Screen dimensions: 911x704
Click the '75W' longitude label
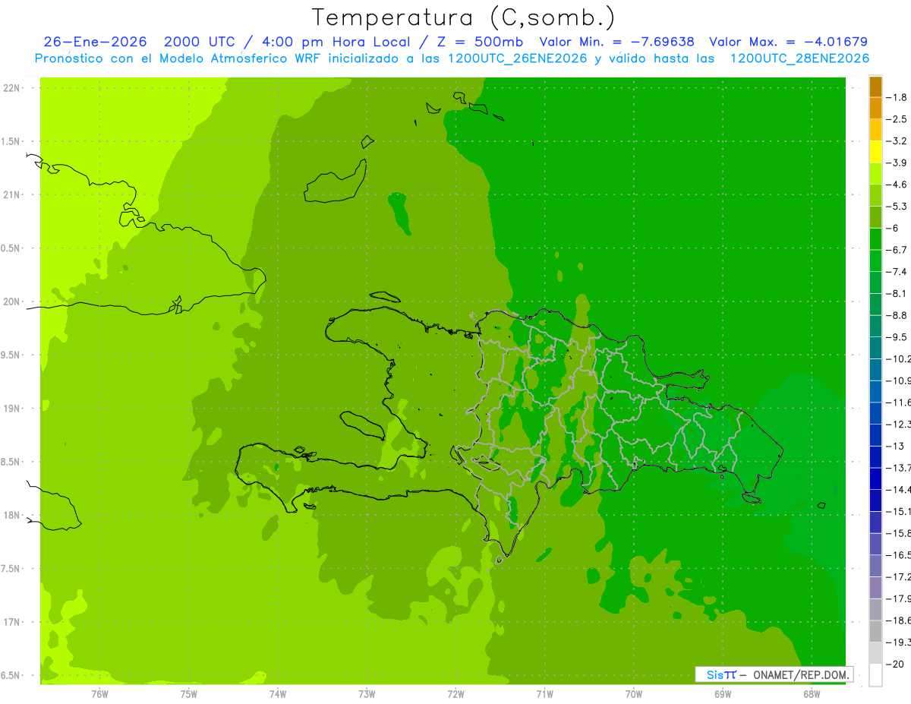click(x=189, y=694)
